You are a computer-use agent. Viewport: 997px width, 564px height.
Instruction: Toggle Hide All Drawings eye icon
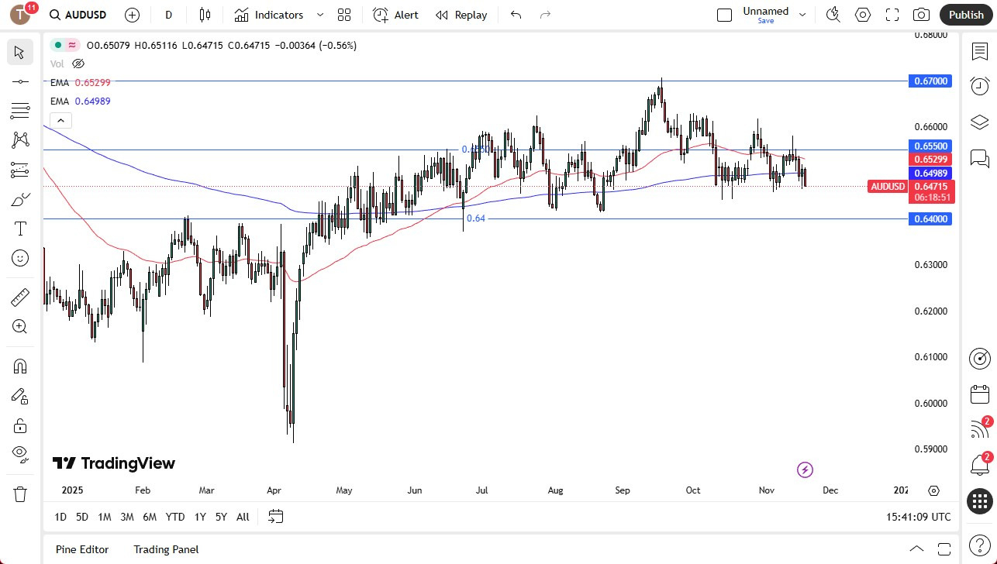(x=20, y=454)
